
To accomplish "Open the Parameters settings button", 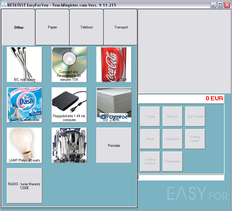I will pos(173,161).
